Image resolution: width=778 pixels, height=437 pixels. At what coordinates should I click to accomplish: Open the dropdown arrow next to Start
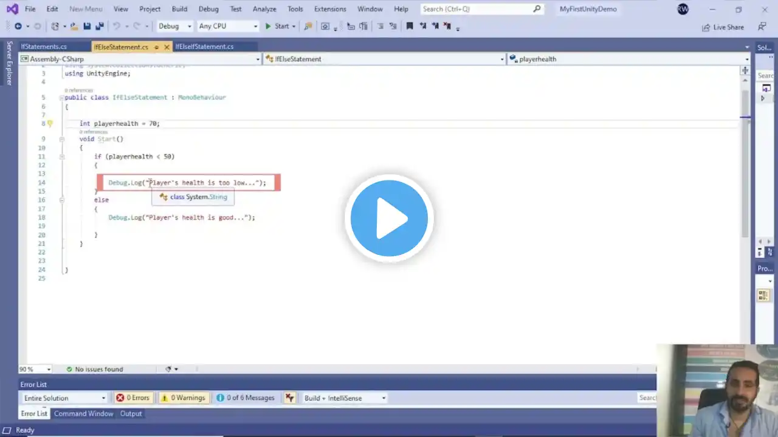(294, 26)
